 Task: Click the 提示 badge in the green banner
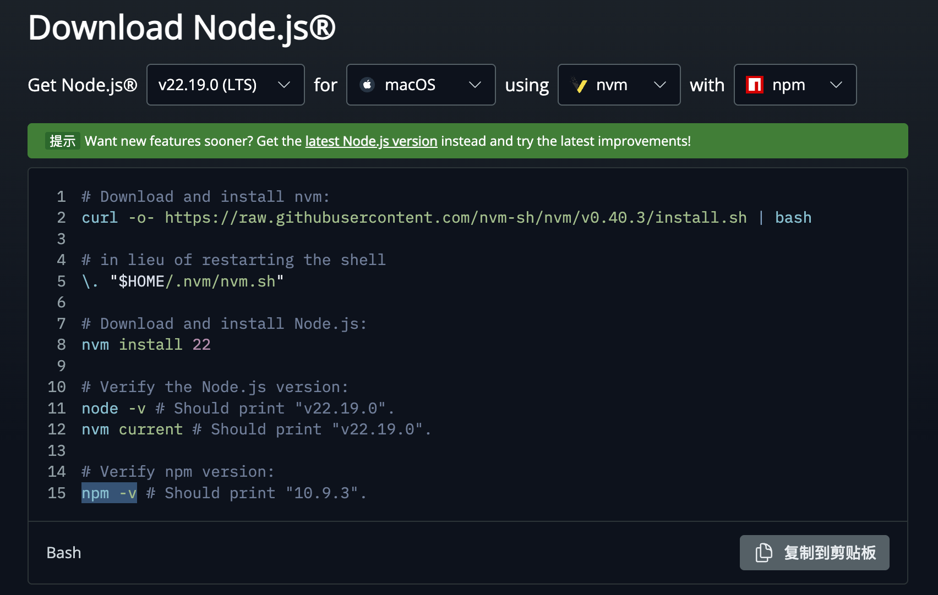click(x=62, y=141)
